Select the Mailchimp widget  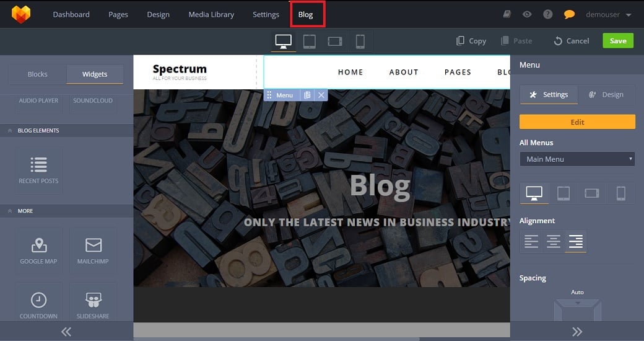pyautogui.click(x=93, y=250)
